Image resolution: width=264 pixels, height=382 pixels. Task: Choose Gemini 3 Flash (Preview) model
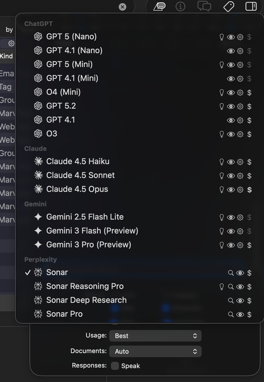[92, 231]
